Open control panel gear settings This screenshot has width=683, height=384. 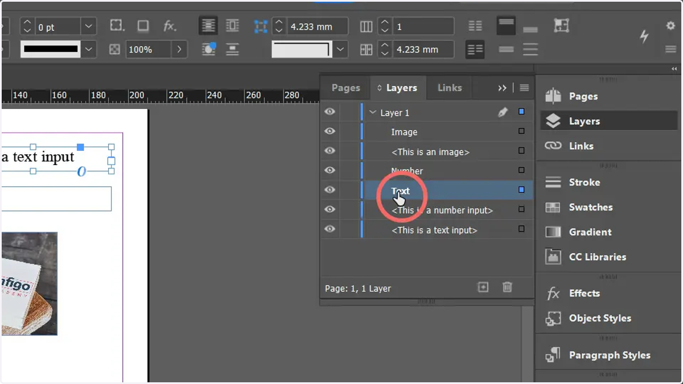coord(670,26)
